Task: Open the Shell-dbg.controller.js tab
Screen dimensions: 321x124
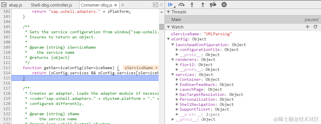Action: (x=51, y=5)
